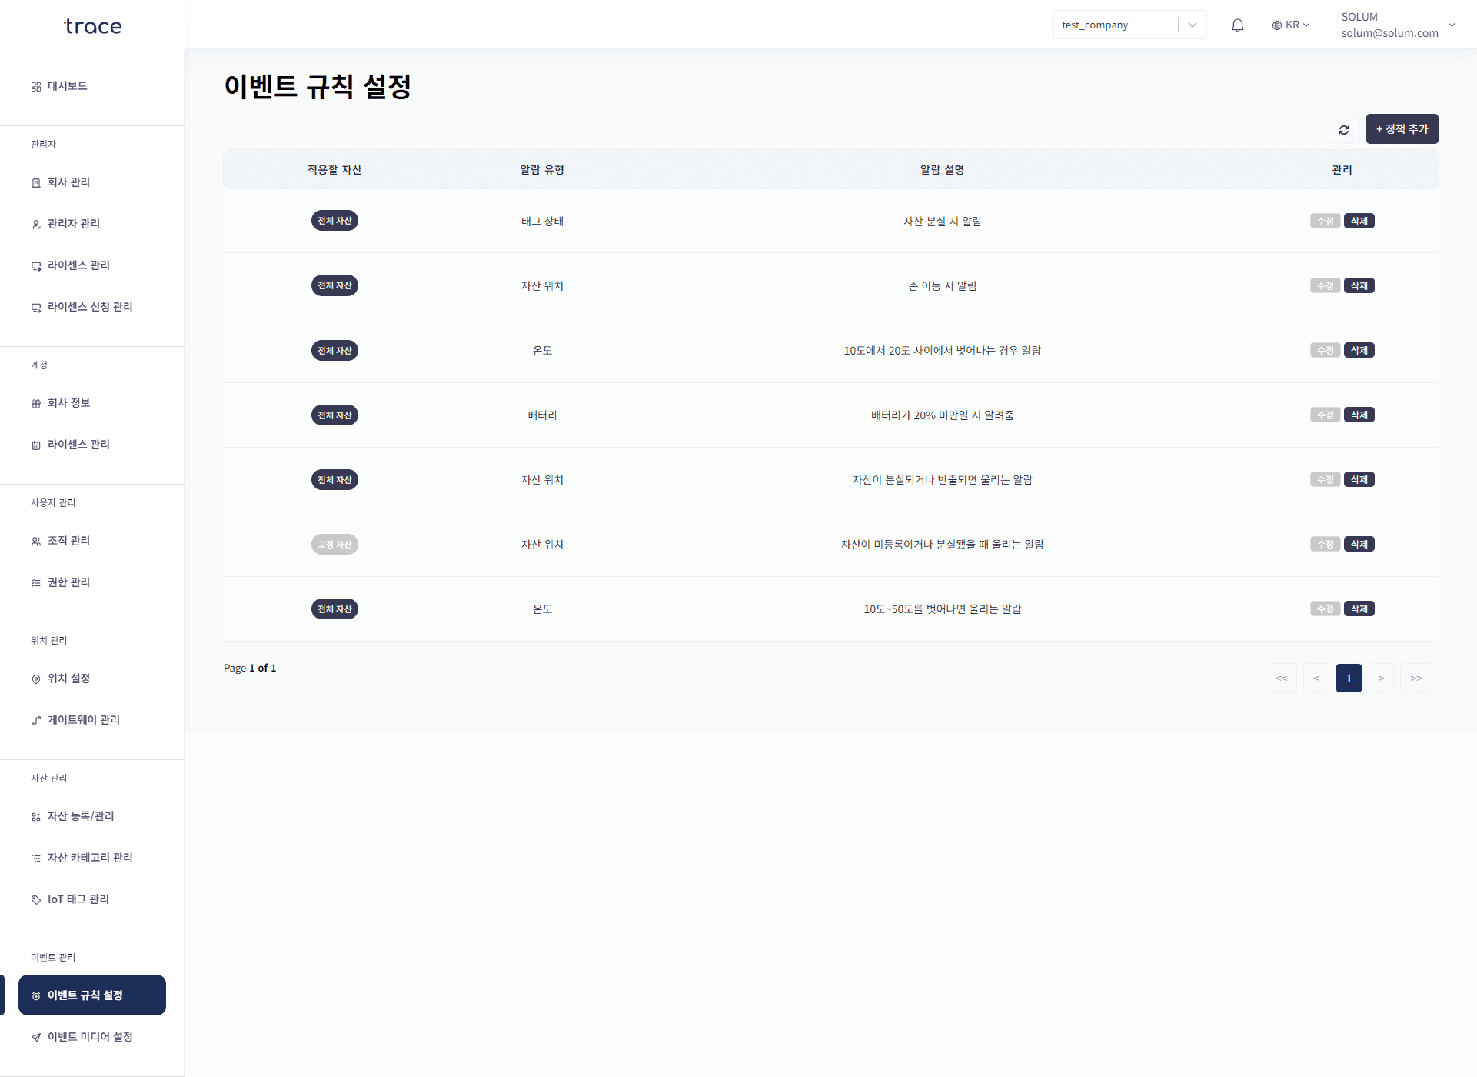Click the notification bell icon
The height and width of the screenshot is (1077, 1477).
1237,25
